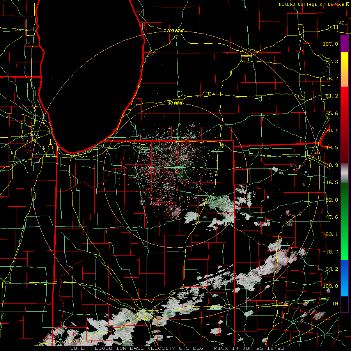Click the [KT] units label
351x351 pixels.
(x=333, y=27)
